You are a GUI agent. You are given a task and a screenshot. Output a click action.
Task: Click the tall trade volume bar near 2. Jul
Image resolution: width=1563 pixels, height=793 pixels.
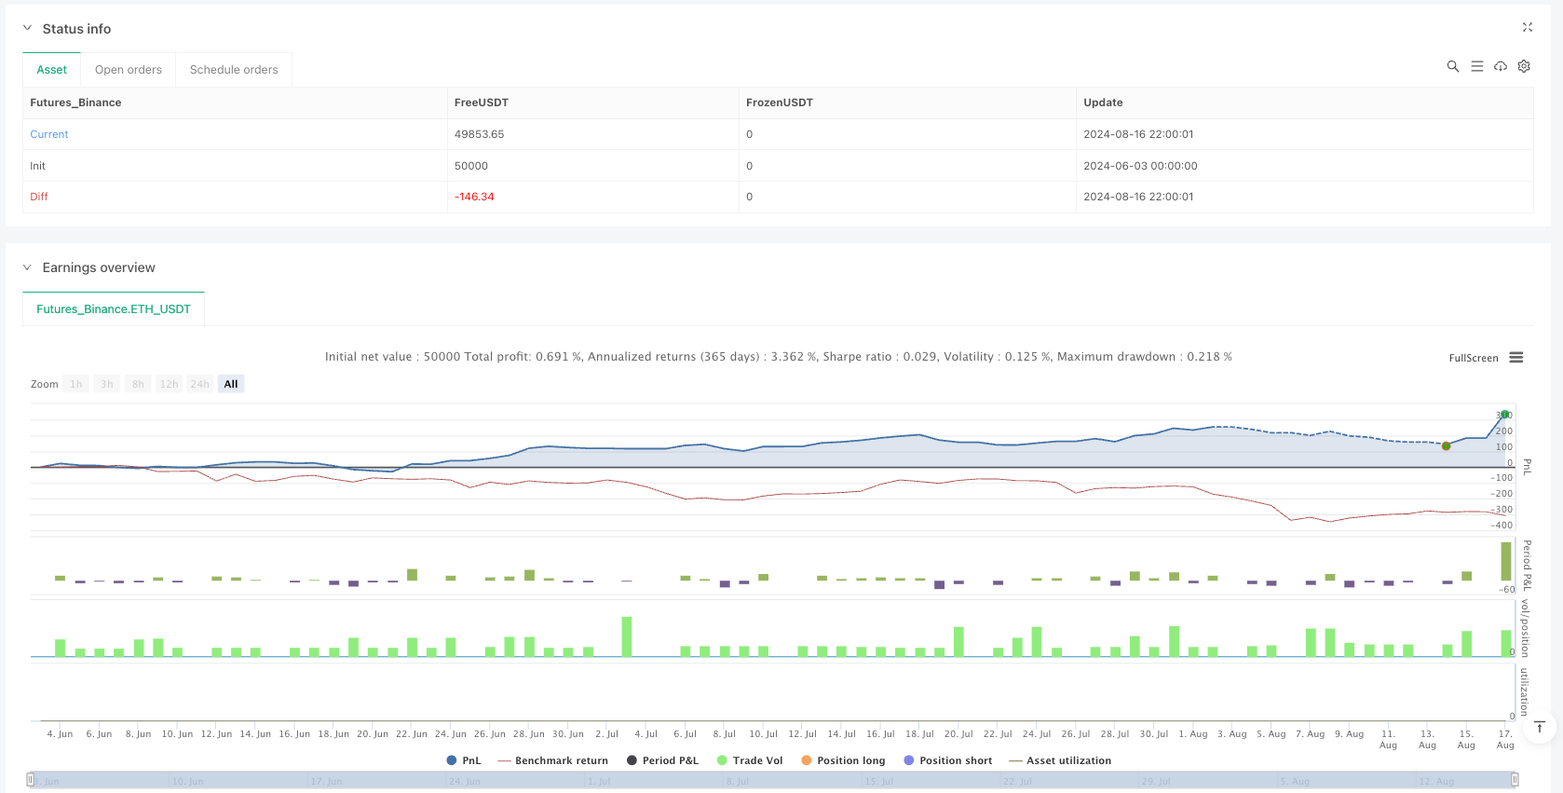pyautogui.click(x=627, y=636)
